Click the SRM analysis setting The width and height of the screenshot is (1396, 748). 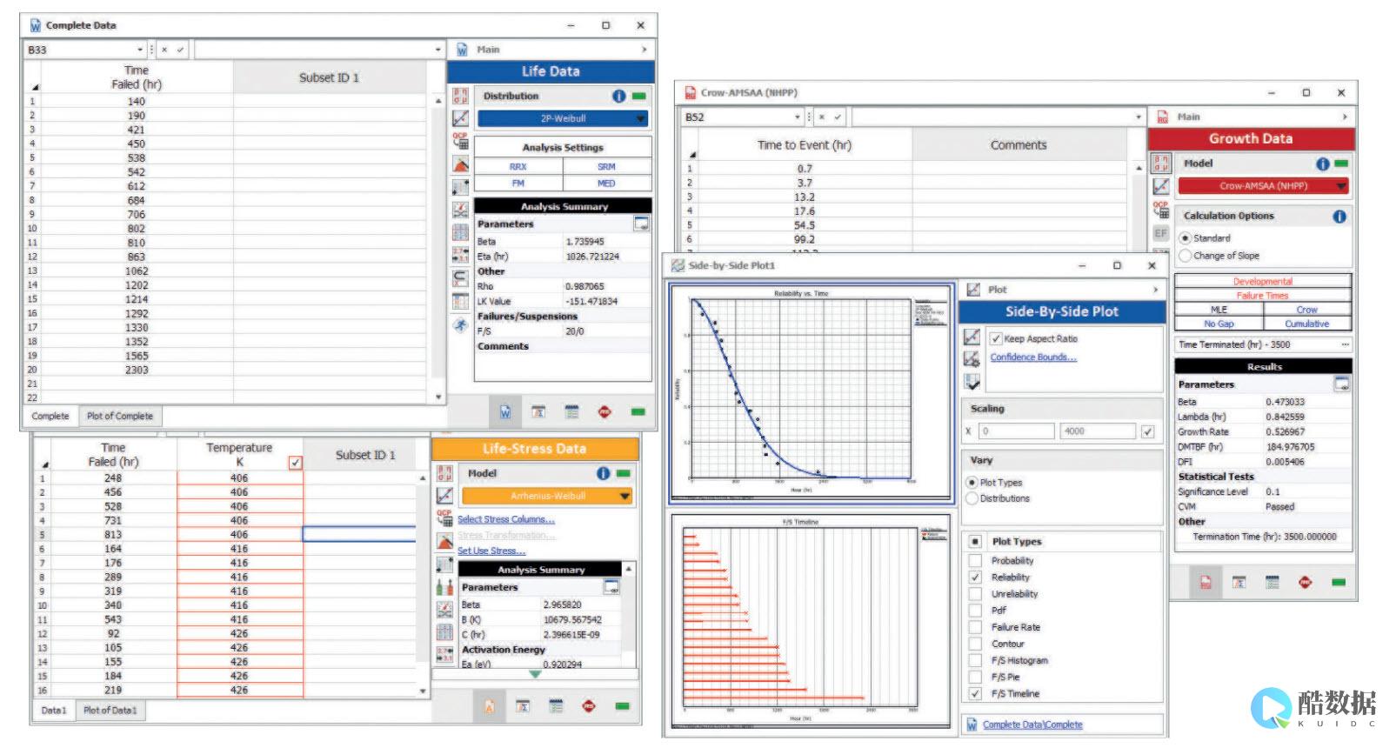click(x=606, y=167)
